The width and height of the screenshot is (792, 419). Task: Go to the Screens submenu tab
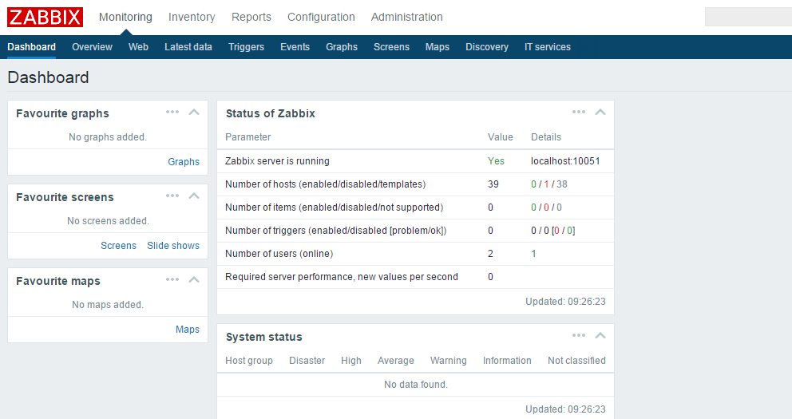(391, 47)
